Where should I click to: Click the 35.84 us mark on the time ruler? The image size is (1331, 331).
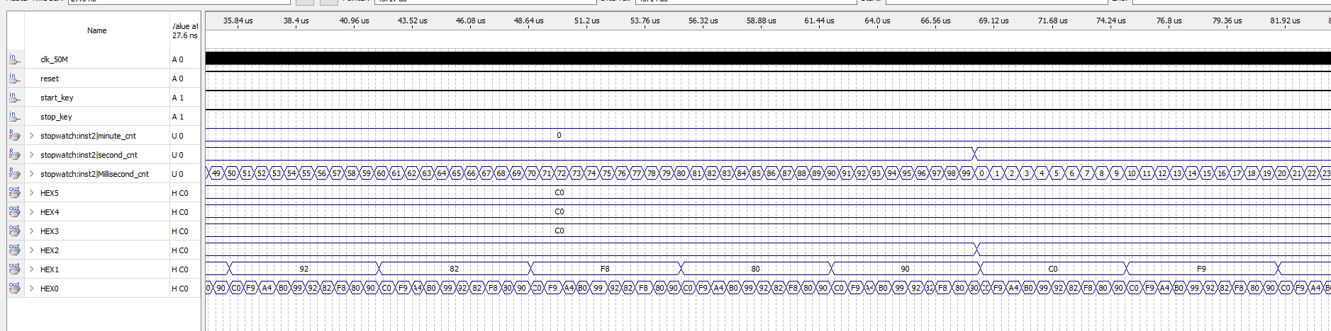coord(238,21)
